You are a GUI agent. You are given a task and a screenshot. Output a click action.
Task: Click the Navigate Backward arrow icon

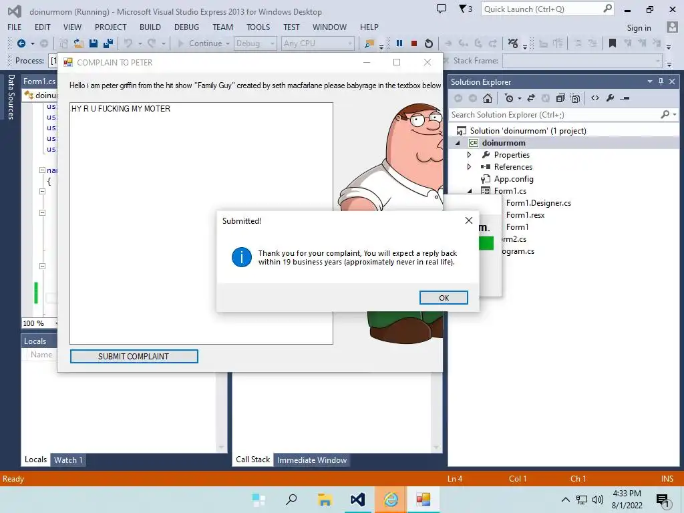[21, 43]
